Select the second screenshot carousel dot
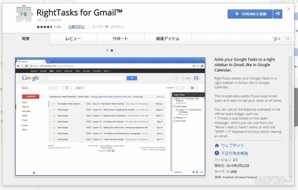Viewport: 298px width, 190px height. pyautogui.click(x=112, y=50)
